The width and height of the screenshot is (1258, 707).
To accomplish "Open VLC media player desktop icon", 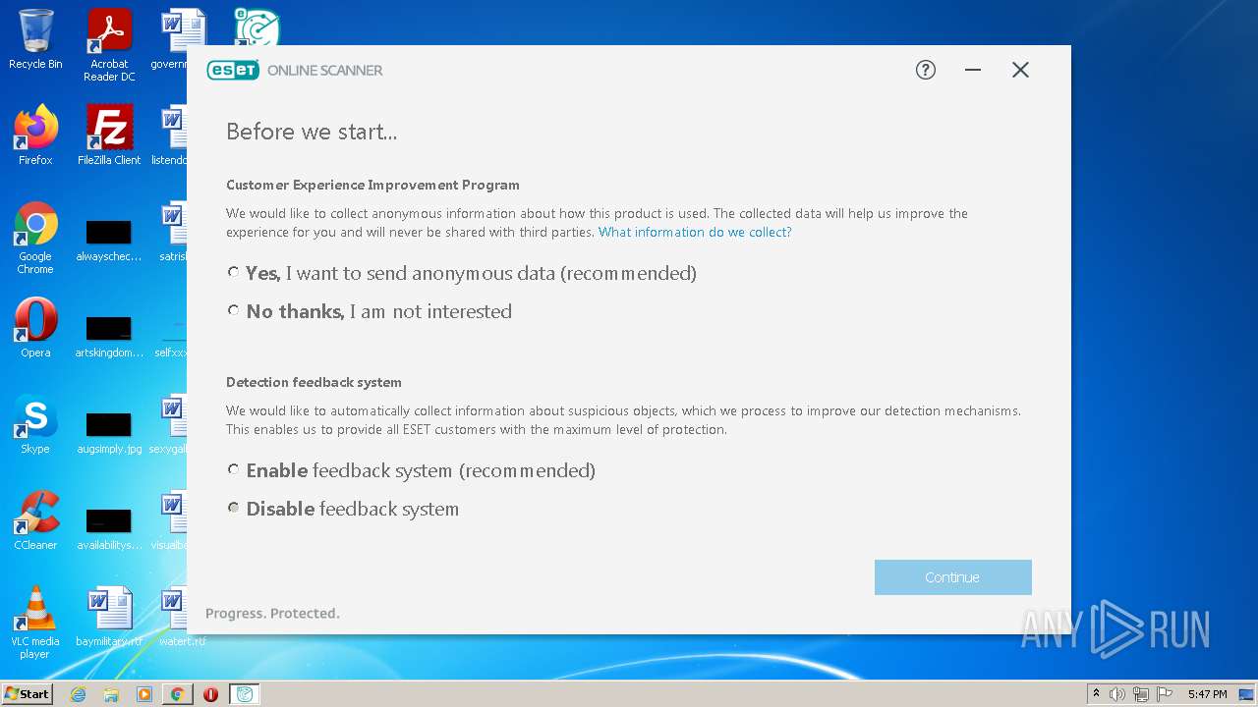I will pyautogui.click(x=35, y=623).
